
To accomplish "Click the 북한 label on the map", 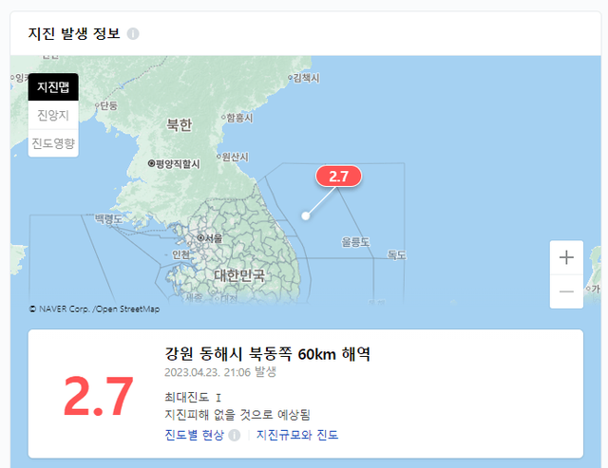I will 180,124.
